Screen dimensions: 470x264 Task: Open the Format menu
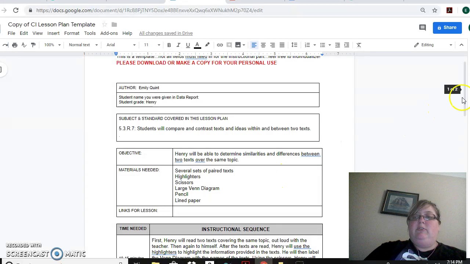coord(72,33)
